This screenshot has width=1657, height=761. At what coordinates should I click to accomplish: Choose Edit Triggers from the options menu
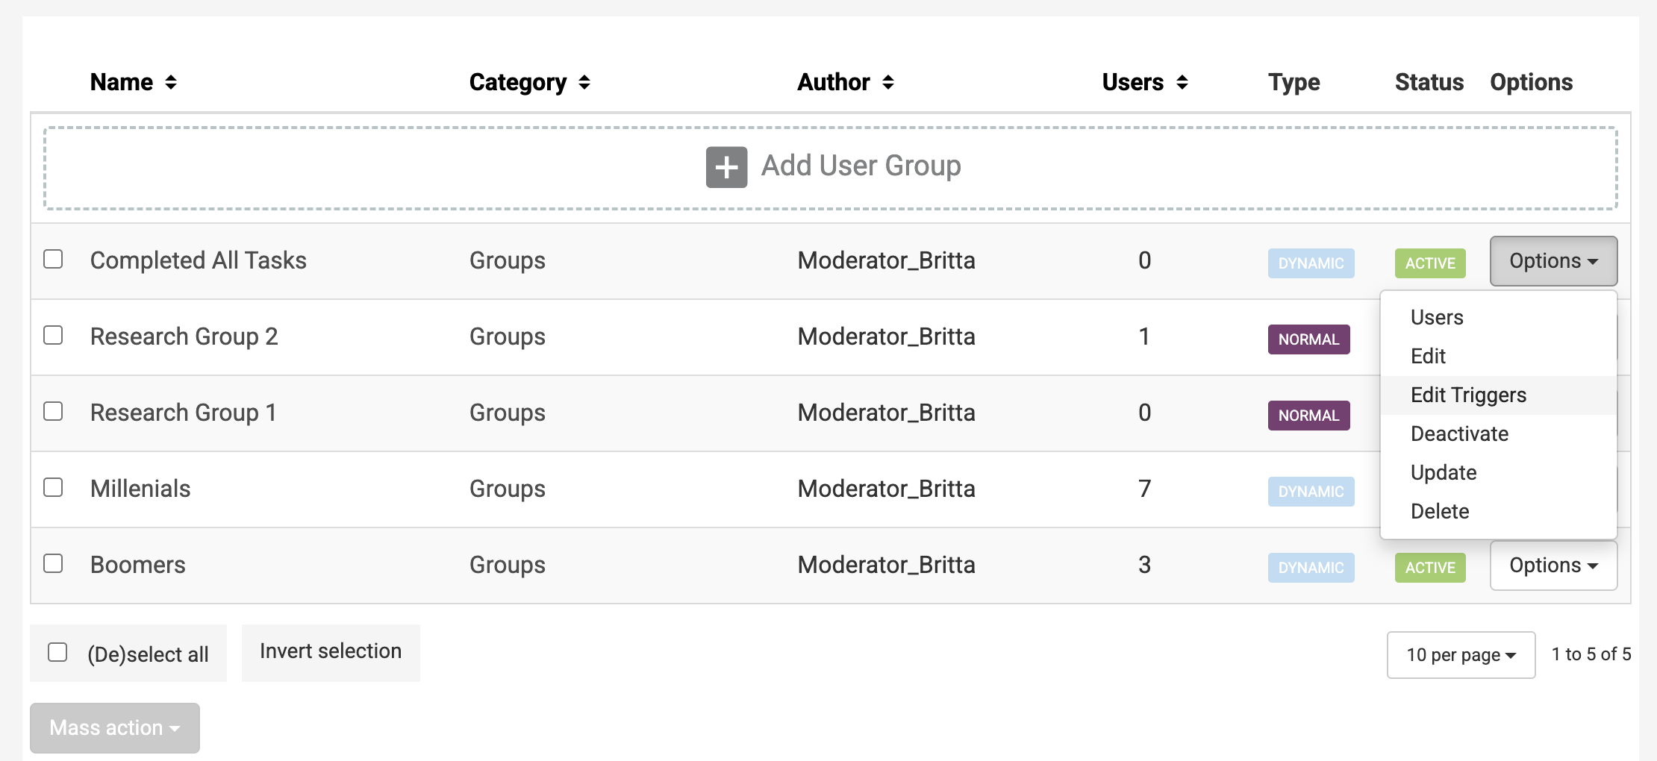[1468, 395]
